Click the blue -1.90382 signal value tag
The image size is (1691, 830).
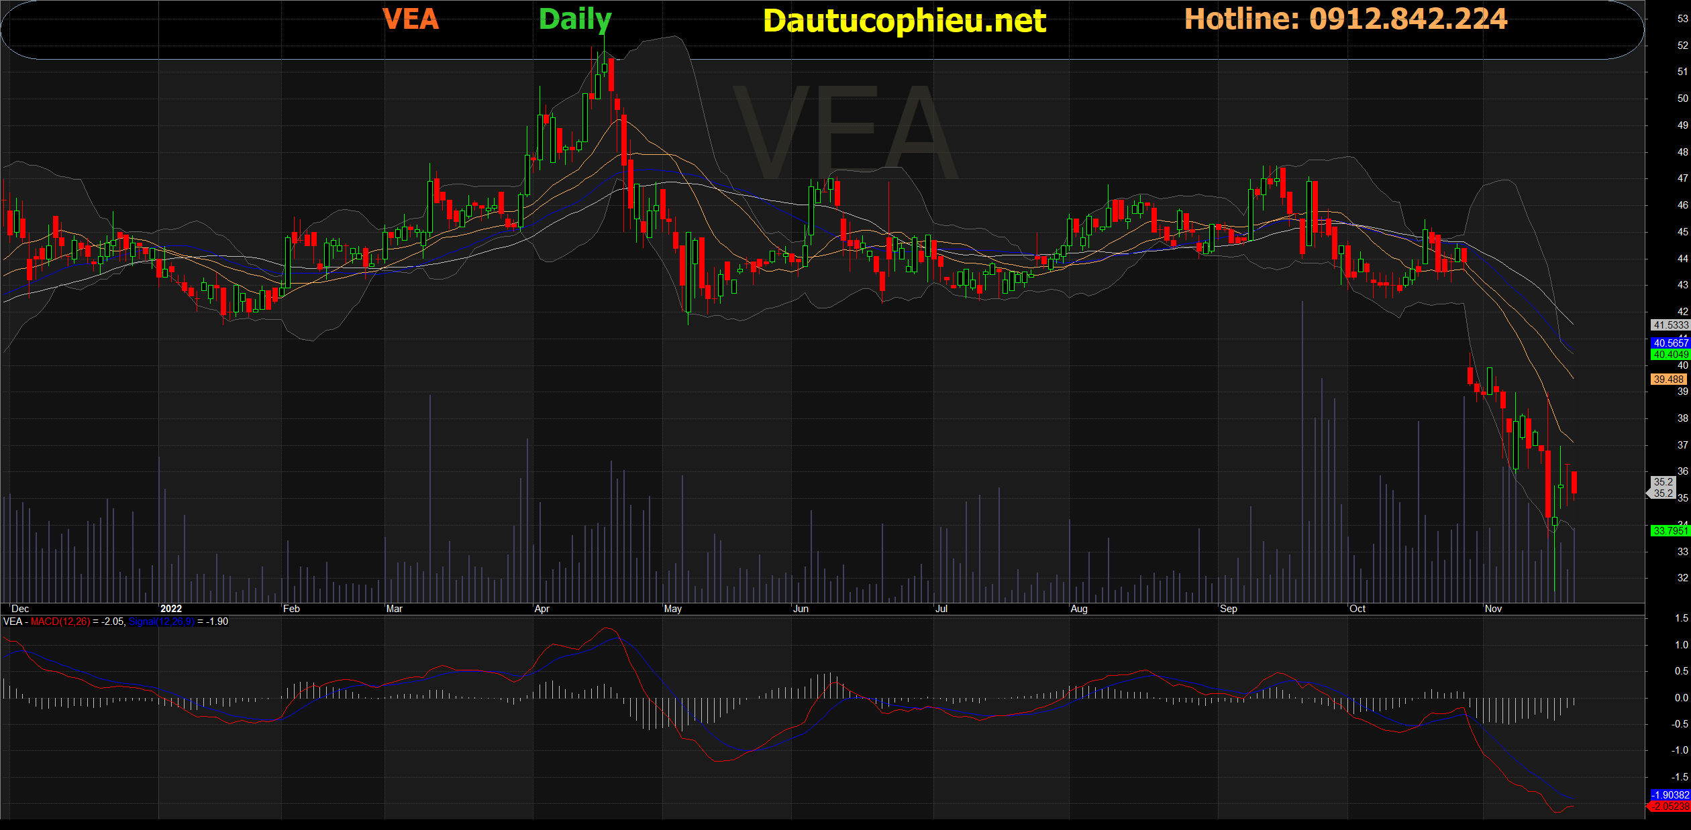point(1670,795)
